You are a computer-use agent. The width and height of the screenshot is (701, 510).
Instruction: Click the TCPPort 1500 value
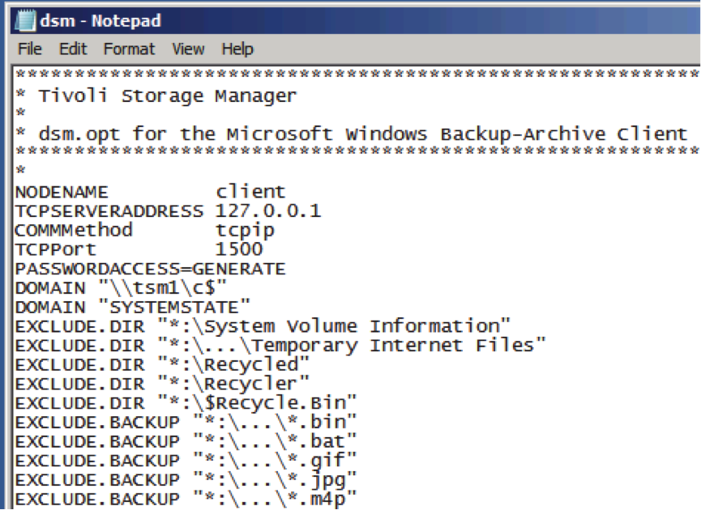(239, 249)
